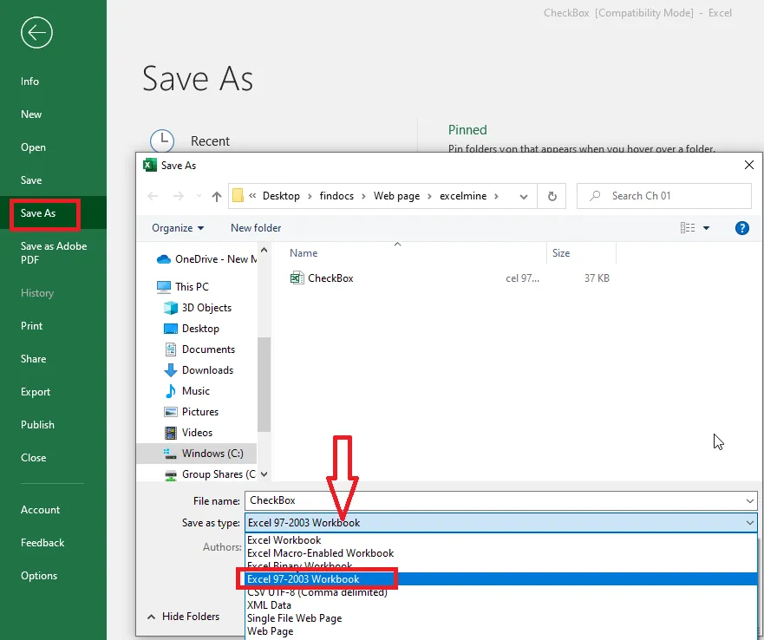764x640 pixels.
Task: Sort by the Name column header
Action: pyautogui.click(x=304, y=253)
